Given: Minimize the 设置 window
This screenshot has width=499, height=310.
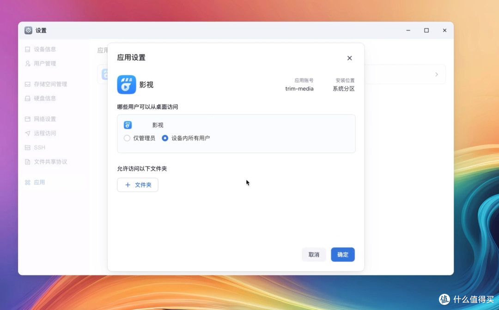Looking at the screenshot, I should [x=408, y=30].
